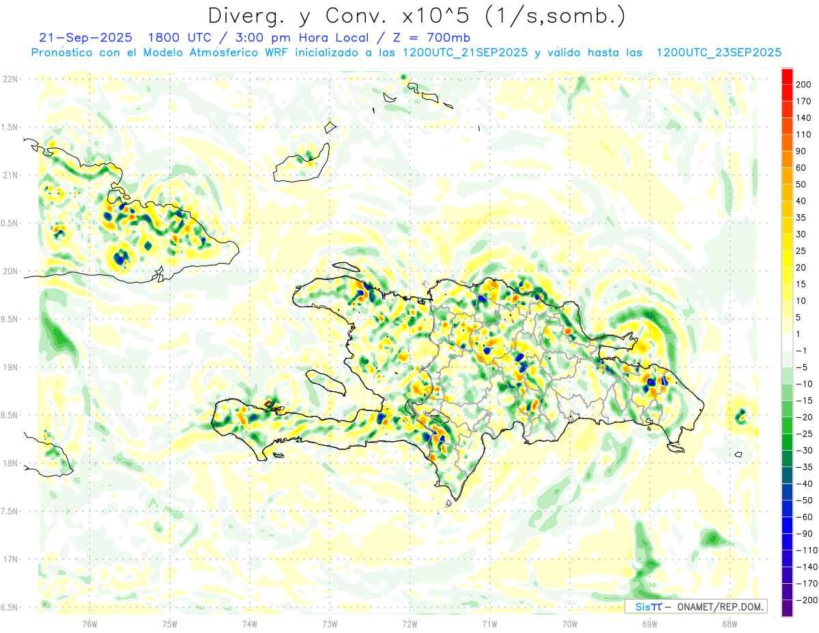The width and height of the screenshot is (819, 633).
Task: Click the '-10' color scale value
Action: (805, 384)
